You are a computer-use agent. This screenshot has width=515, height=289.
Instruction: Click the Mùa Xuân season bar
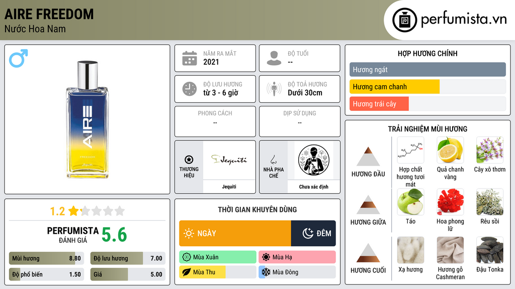[218, 257]
